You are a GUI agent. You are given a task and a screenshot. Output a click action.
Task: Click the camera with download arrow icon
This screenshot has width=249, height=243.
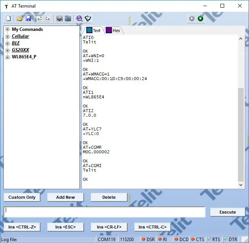point(68,19)
